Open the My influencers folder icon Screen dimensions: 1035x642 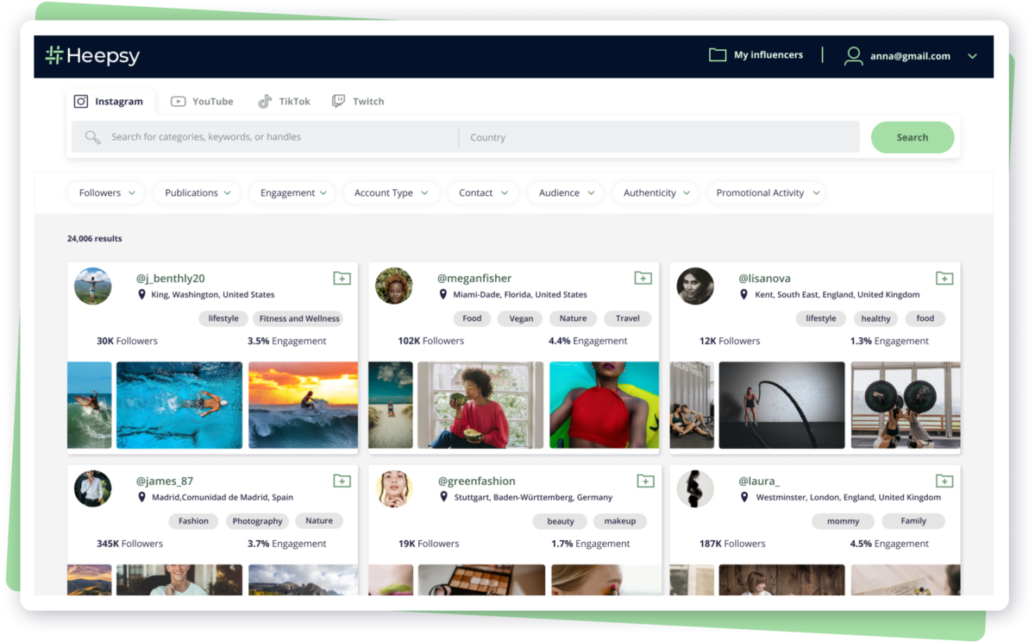(x=718, y=55)
